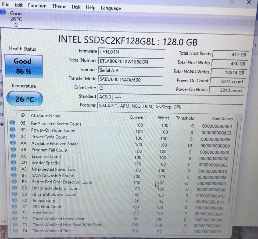Click the Worst column header
258x239 pixels.
click(163, 118)
